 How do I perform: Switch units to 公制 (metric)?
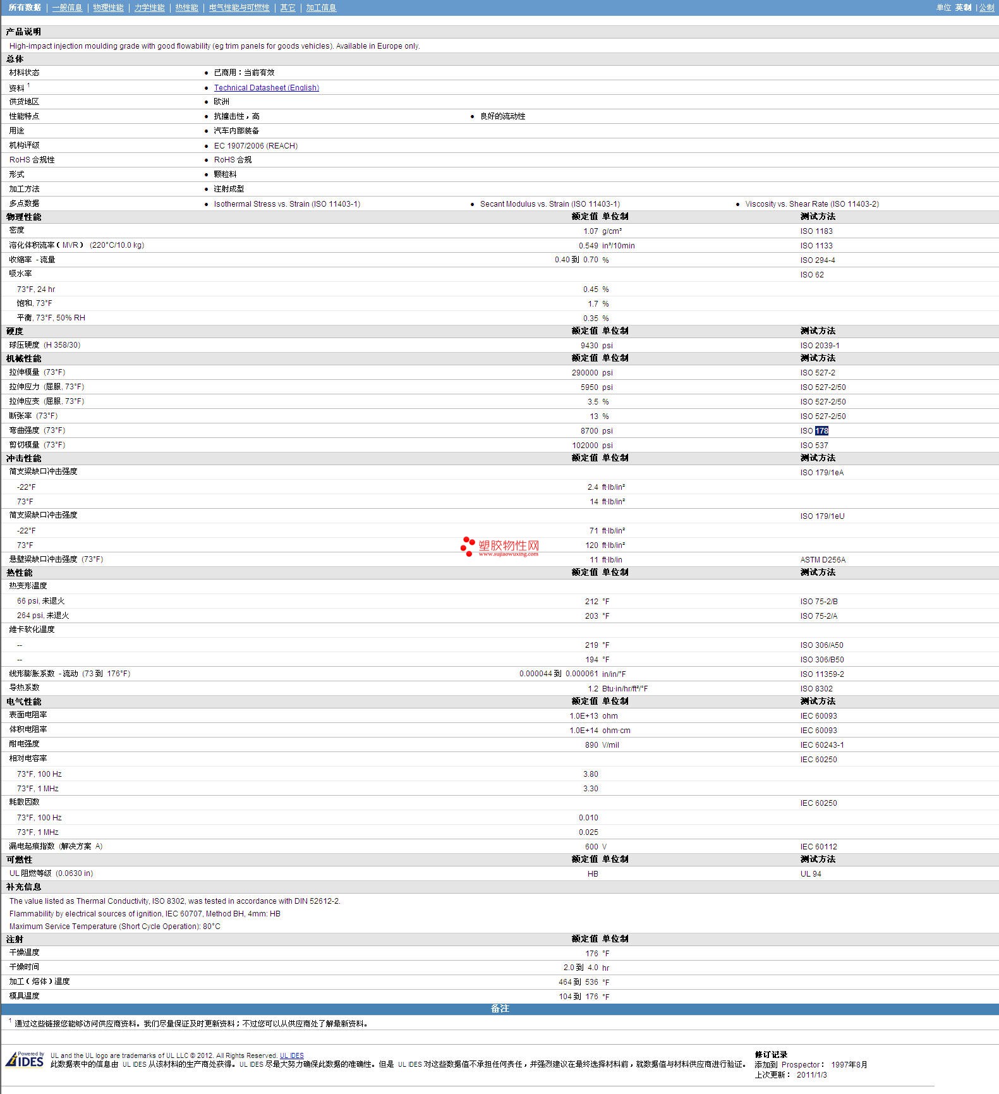[986, 8]
